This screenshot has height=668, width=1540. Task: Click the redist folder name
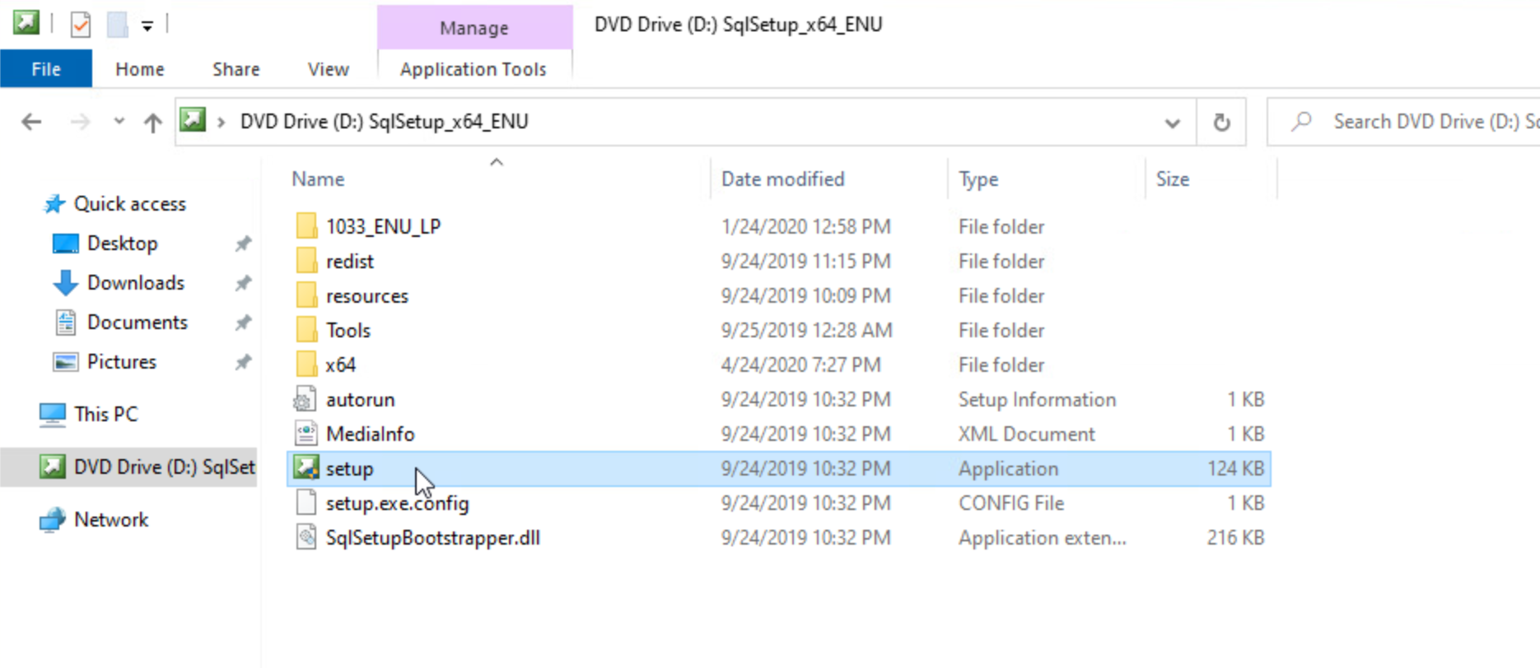350,261
